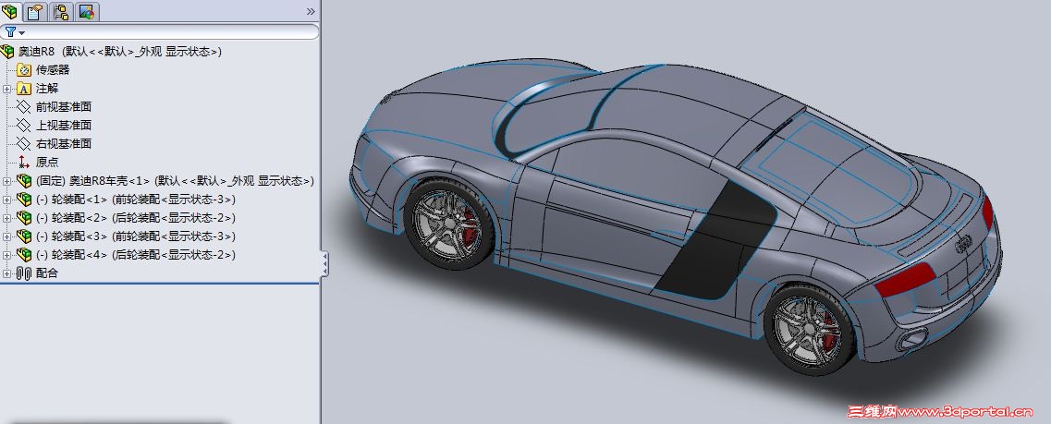Screen dimensions: 1051x424
Task: Select the front wheel in the 3D view
Action: coord(448,223)
